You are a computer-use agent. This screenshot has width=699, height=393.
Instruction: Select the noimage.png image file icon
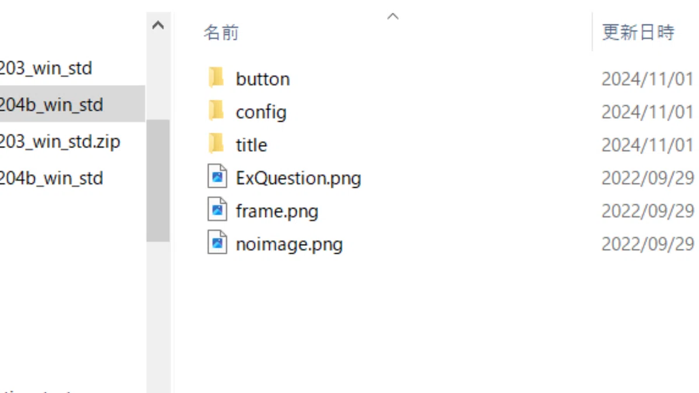click(x=217, y=243)
